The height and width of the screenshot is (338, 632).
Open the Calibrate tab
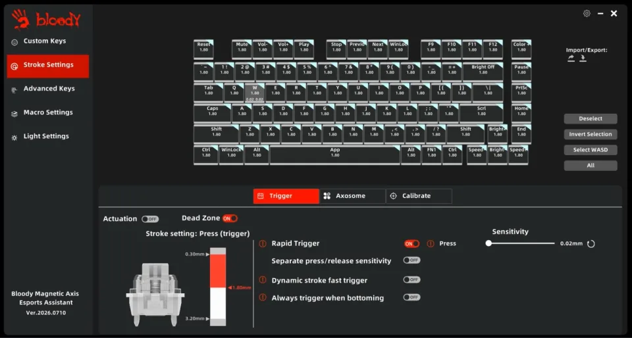coord(419,196)
